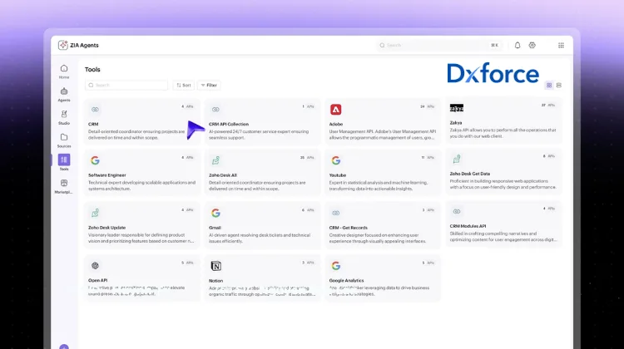Open Marketplace in the sidebar
Viewport: 624px width, 349px height.
coord(64,186)
